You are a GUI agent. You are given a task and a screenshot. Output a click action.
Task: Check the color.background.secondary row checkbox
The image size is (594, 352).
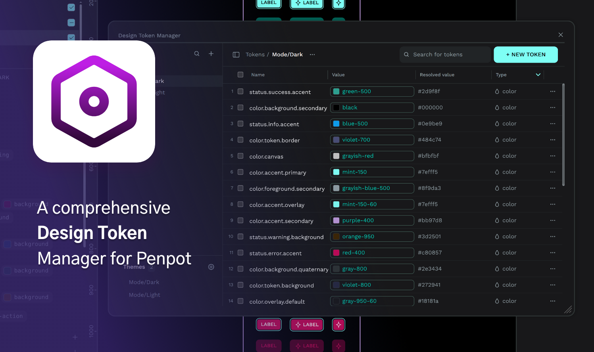240,107
